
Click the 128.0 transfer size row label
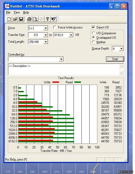point(14,118)
